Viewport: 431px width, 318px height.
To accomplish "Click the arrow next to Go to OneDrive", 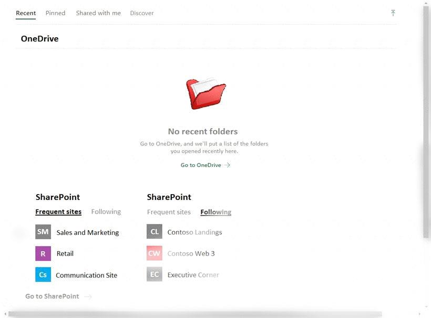I will coord(227,165).
